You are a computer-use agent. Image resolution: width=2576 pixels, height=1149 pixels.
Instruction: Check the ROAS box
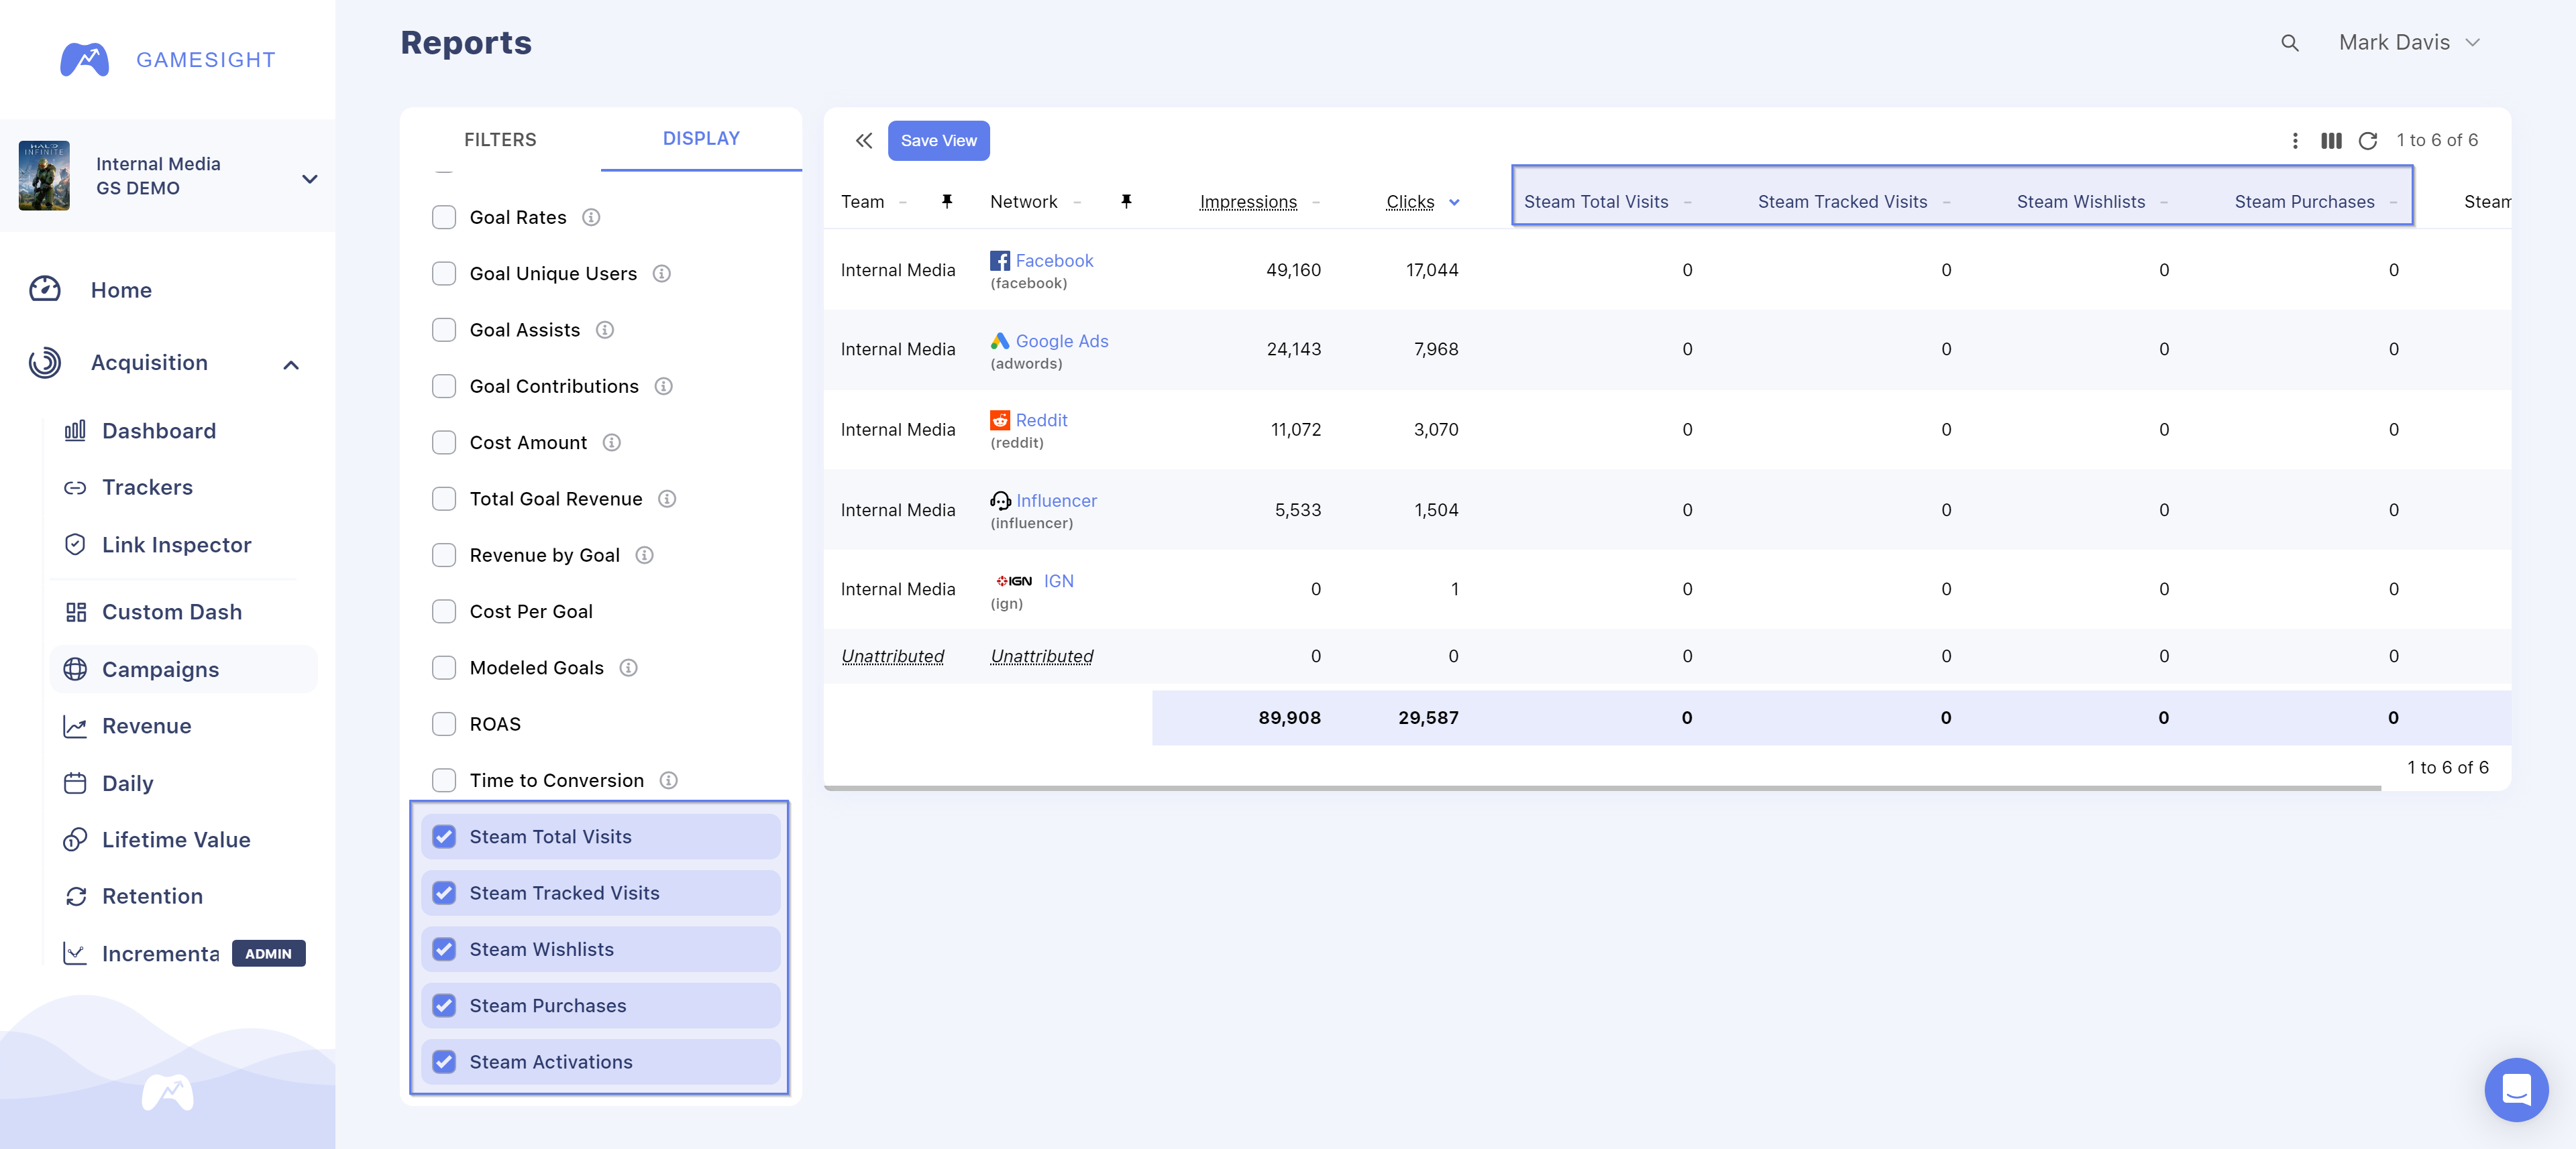[x=444, y=723]
